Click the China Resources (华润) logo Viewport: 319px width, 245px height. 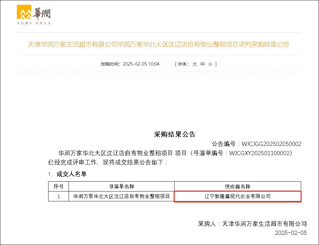[33, 13]
